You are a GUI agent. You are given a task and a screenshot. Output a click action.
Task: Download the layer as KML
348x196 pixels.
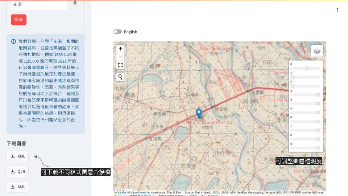(x=17, y=187)
